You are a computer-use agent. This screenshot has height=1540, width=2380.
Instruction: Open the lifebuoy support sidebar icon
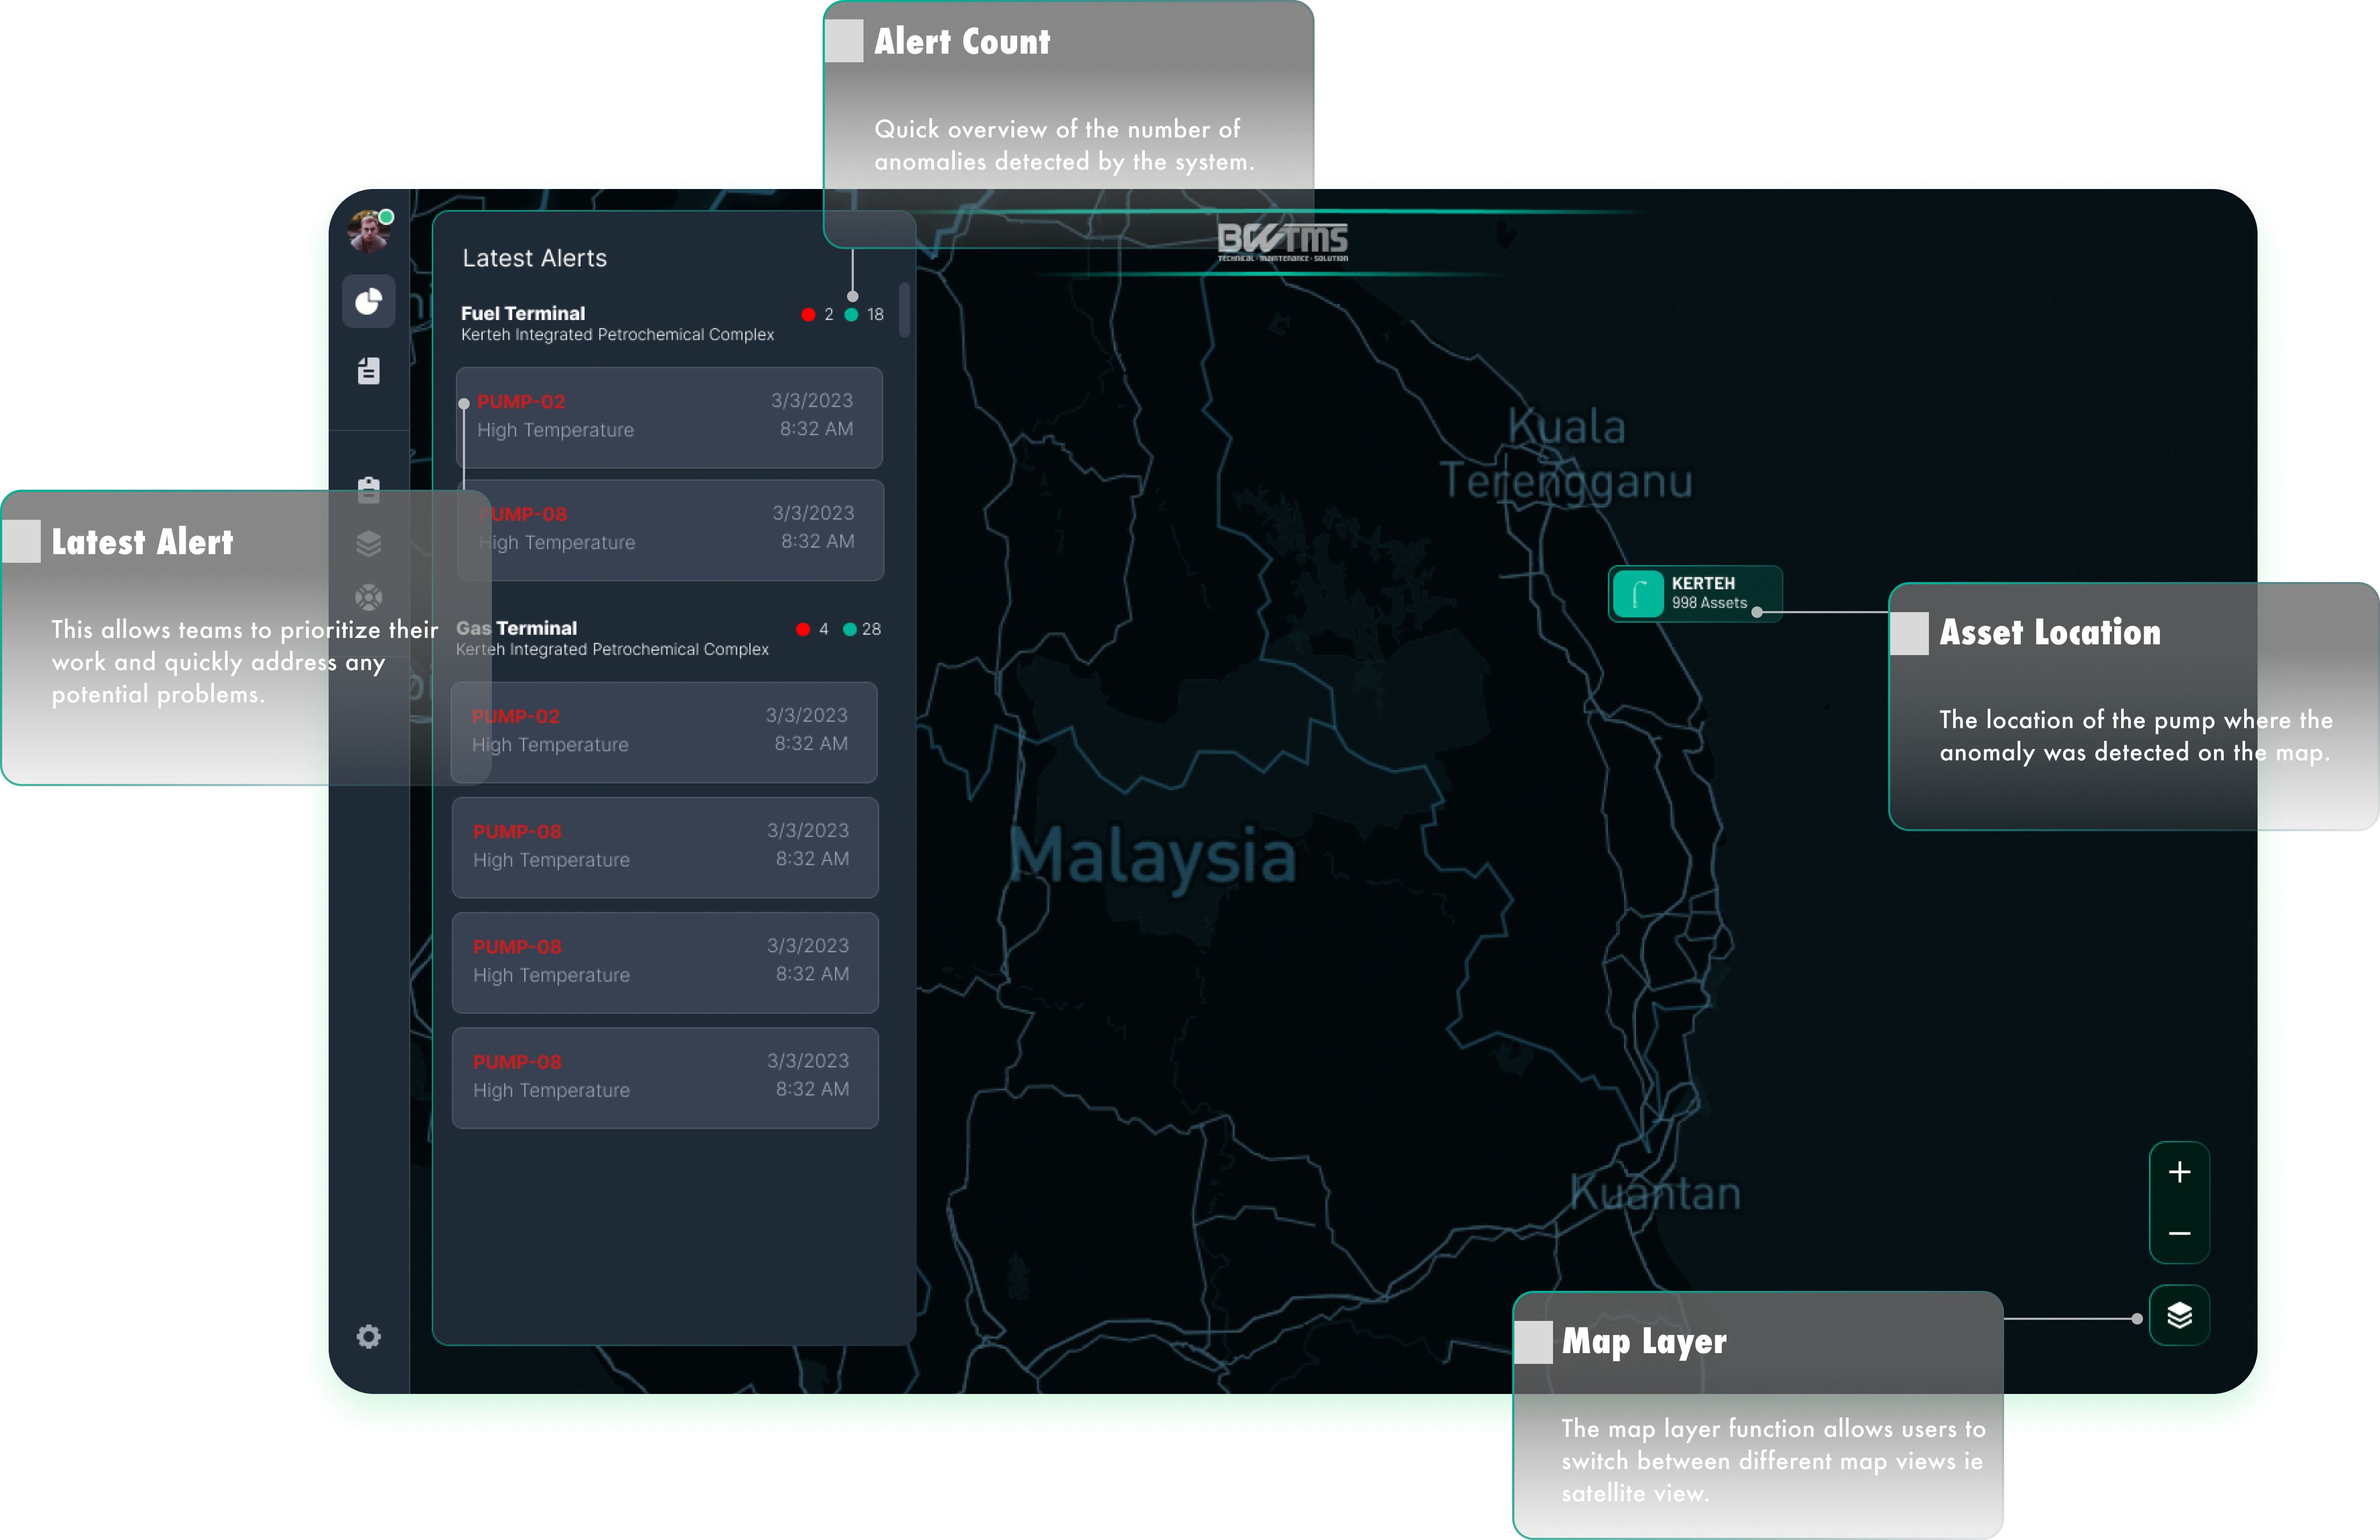coord(368,597)
